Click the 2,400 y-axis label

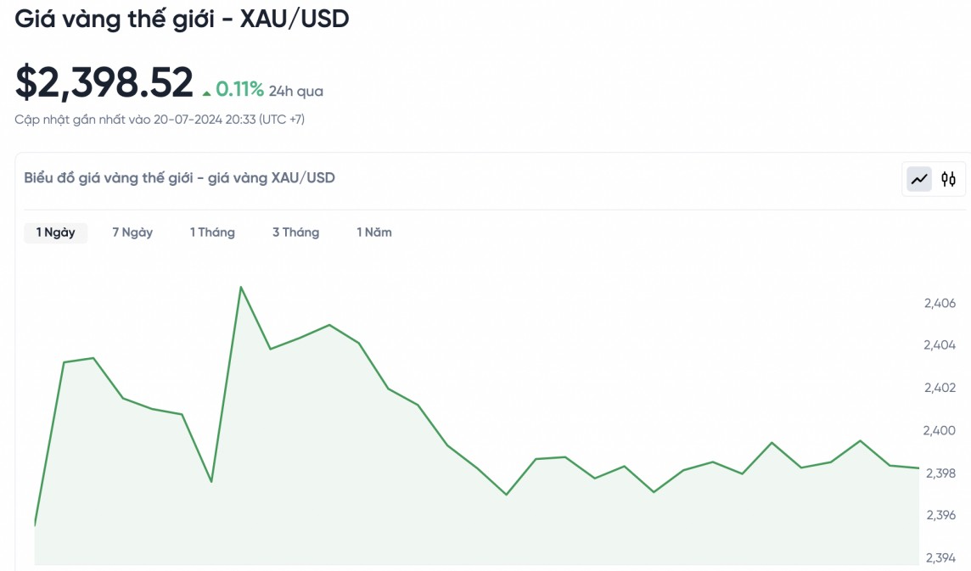940,430
